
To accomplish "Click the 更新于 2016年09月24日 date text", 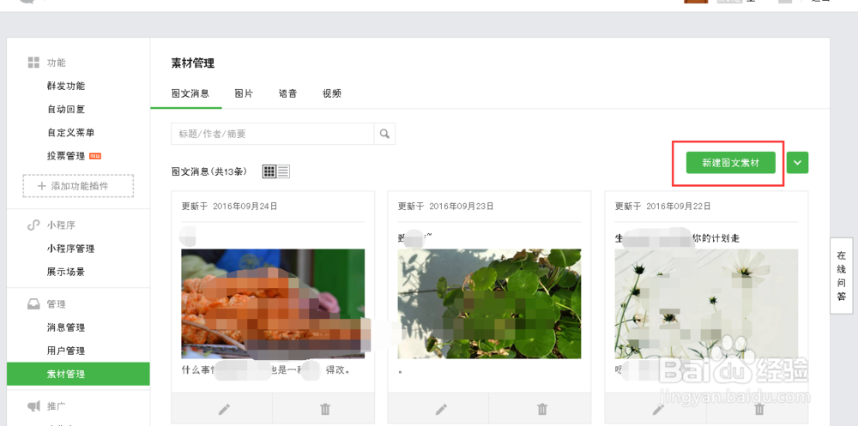I will (229, 207).
